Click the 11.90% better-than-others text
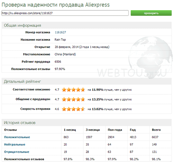This screenshot has height=162, width=173. pyautogui.click(x=110, y=90)
